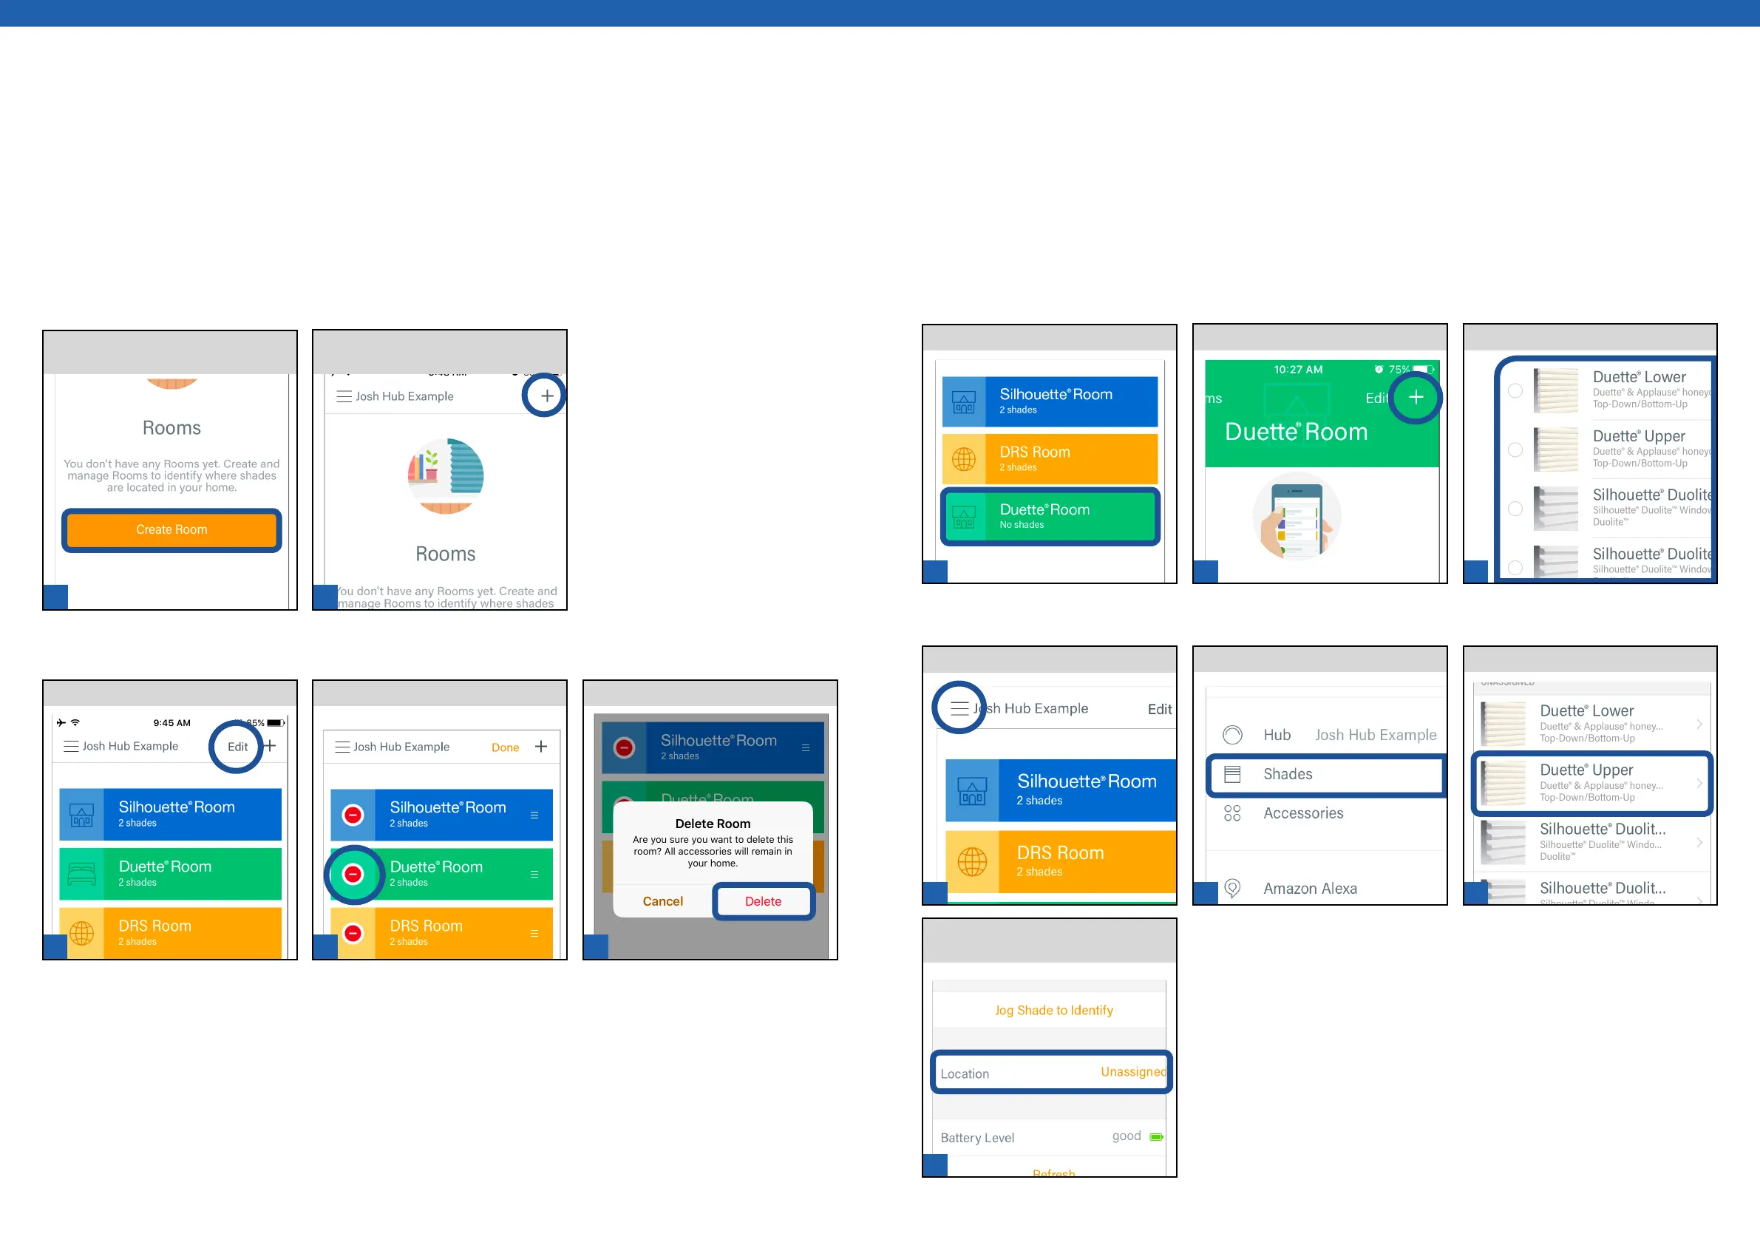
Task: Tap Jog Shade to Identify
Action: [x=1054, y=1011]
